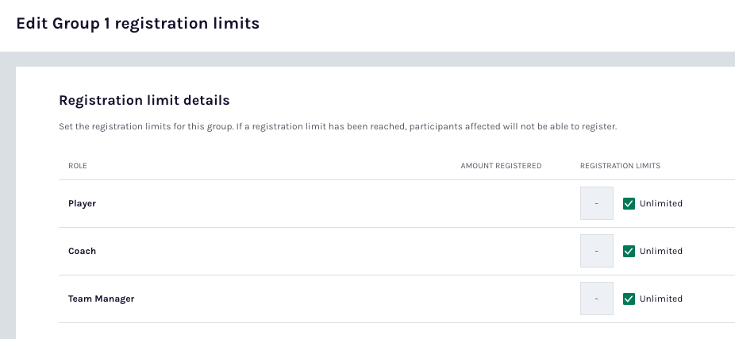This screenshot has width=735, height=339.
Task: Select the Team Manager role name
Action: (x=101, y=299)
